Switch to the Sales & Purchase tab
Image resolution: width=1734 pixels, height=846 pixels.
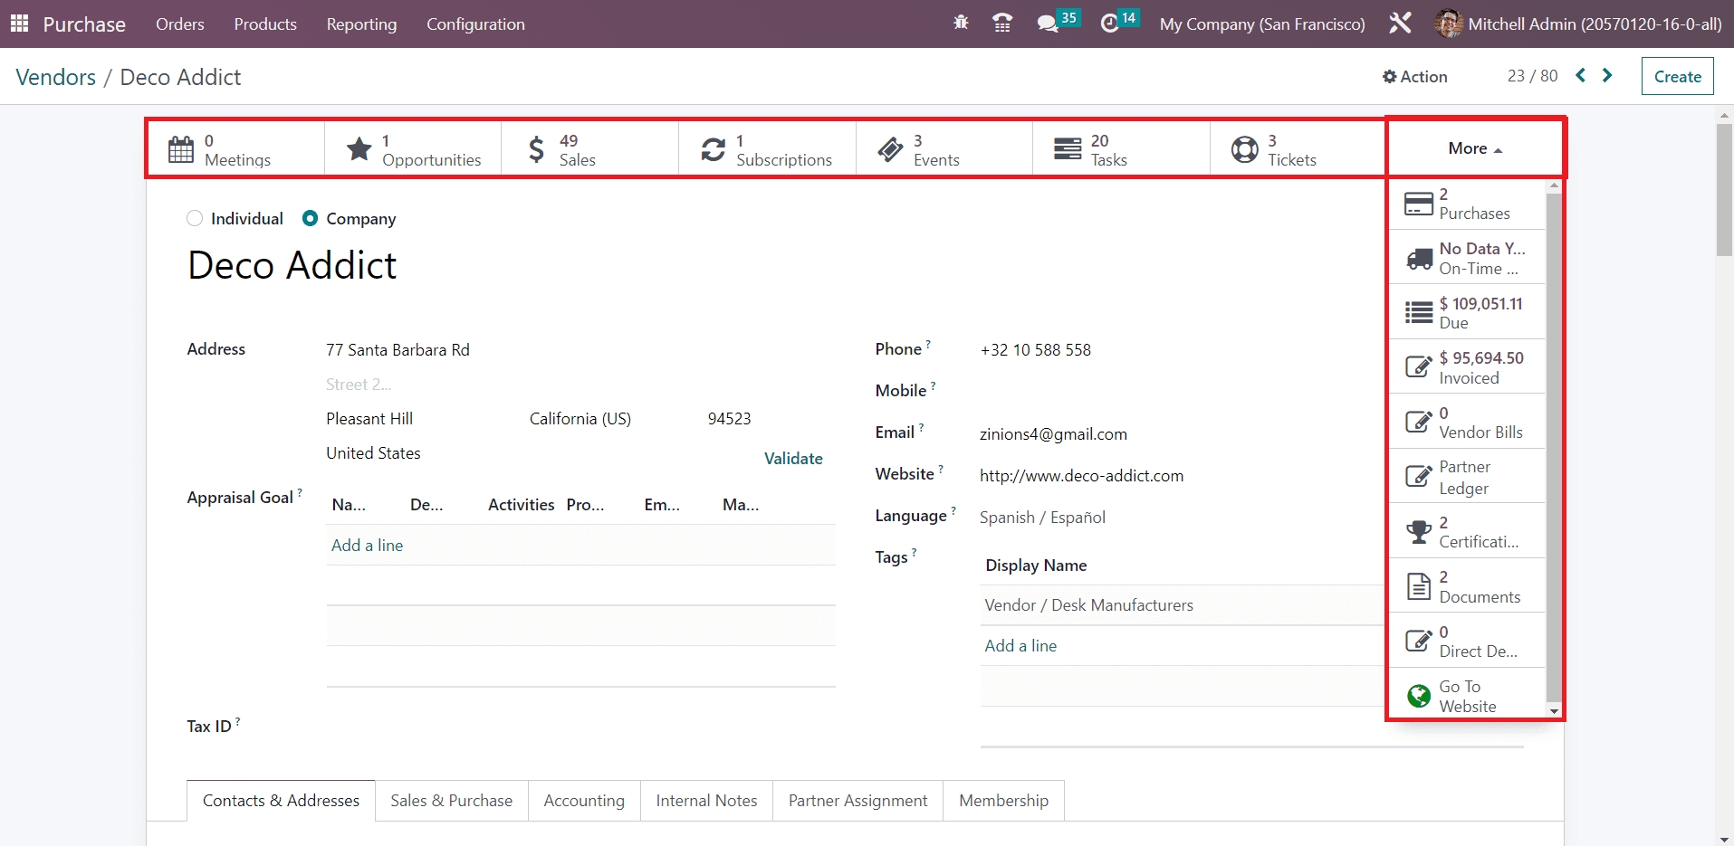[451, 801]
